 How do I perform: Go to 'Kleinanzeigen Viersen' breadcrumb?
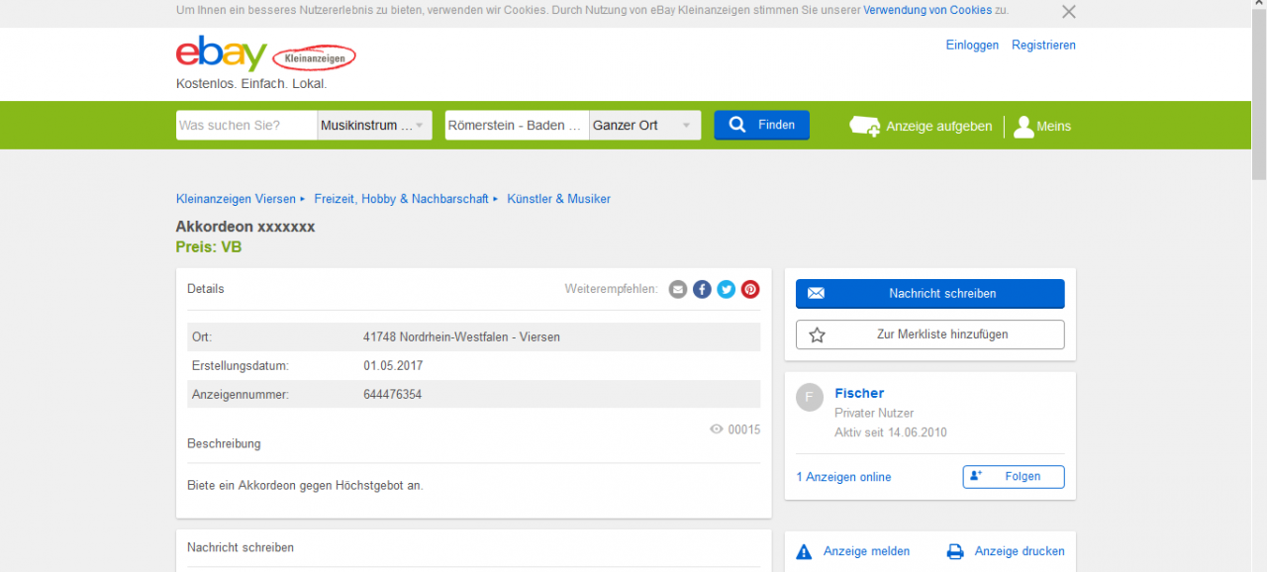pyautogui.click(x=236, y=199)
